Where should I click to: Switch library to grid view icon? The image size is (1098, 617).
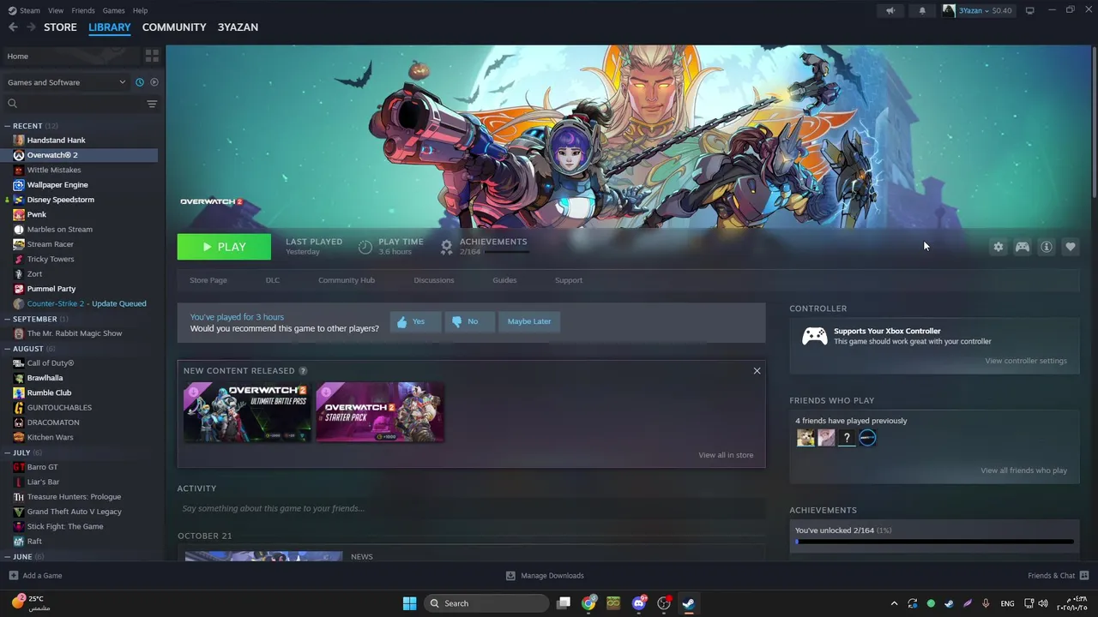152,56
